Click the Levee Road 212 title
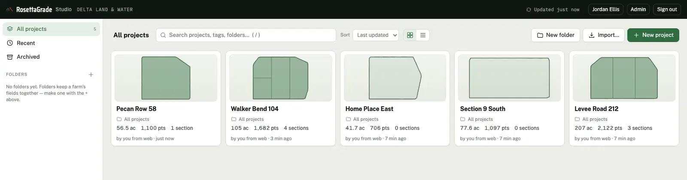 [x=597, y=109]
